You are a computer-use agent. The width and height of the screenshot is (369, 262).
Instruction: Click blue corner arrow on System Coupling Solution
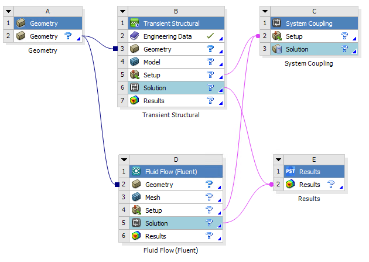(354, 52)
